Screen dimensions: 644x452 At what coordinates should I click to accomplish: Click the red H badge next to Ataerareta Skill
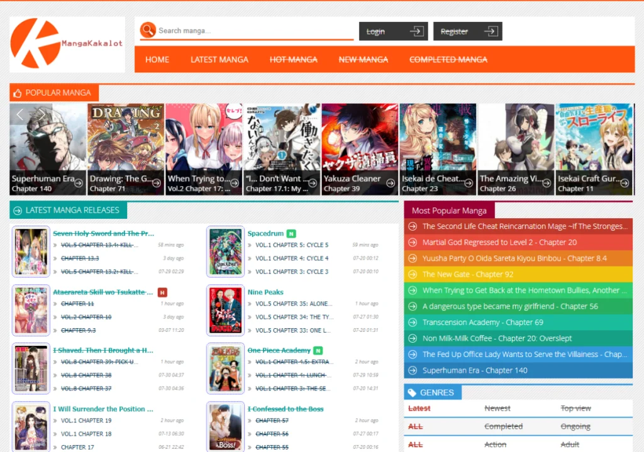click(x=162, y=292)
